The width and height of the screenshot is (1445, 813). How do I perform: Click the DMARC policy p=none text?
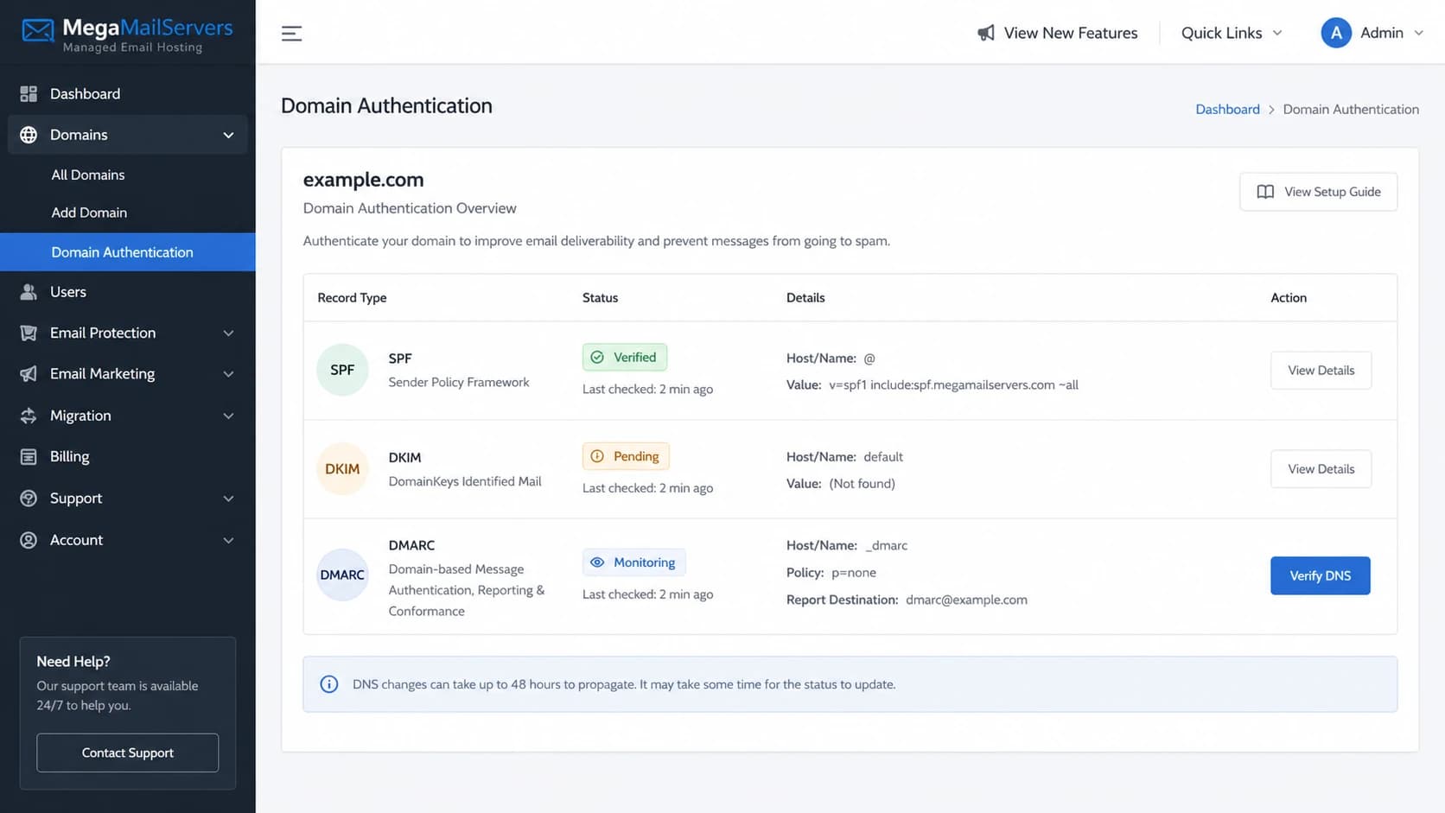point(854,573)
